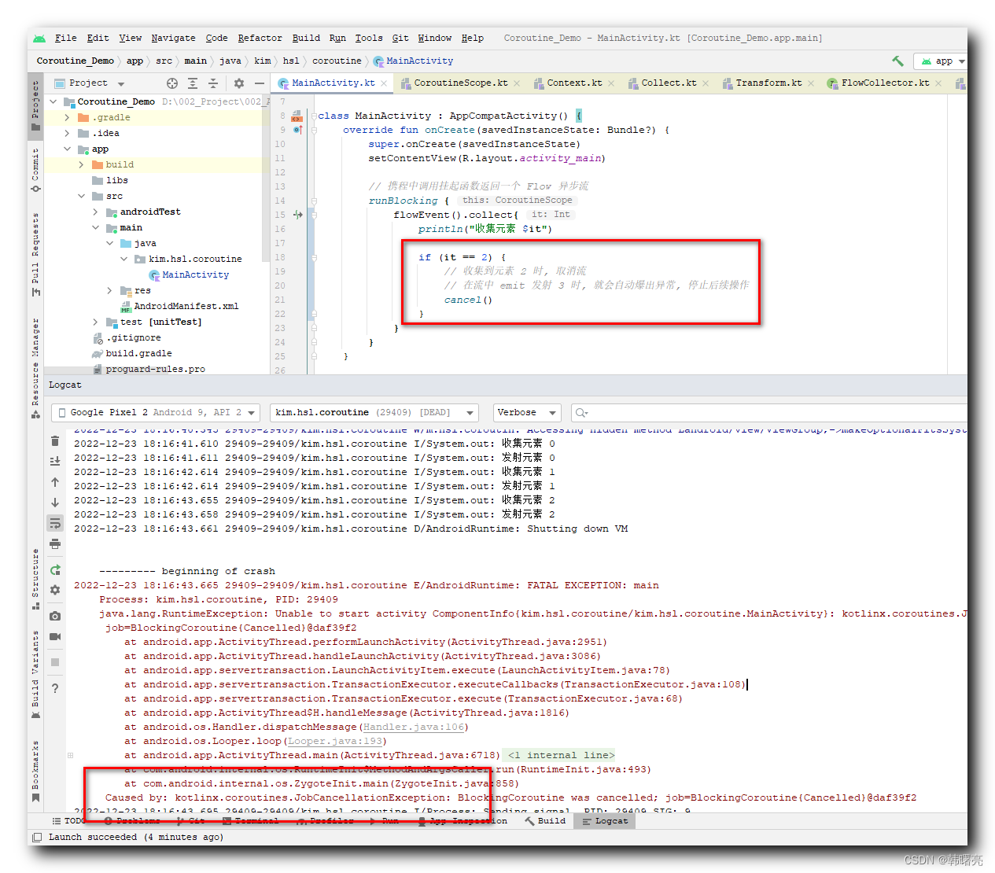Open logcat header settings gear

[x=55, y=590]
